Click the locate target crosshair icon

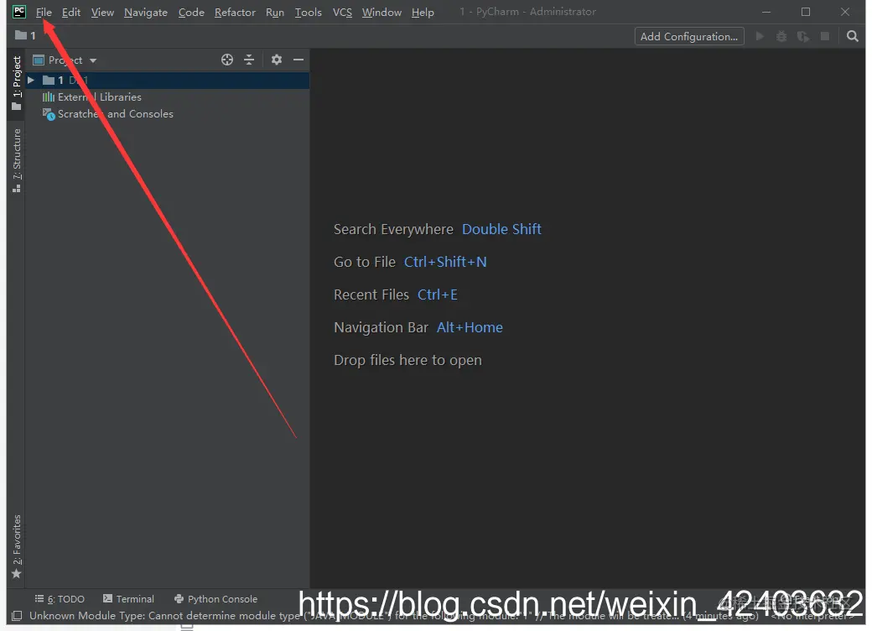coord(227,60)
